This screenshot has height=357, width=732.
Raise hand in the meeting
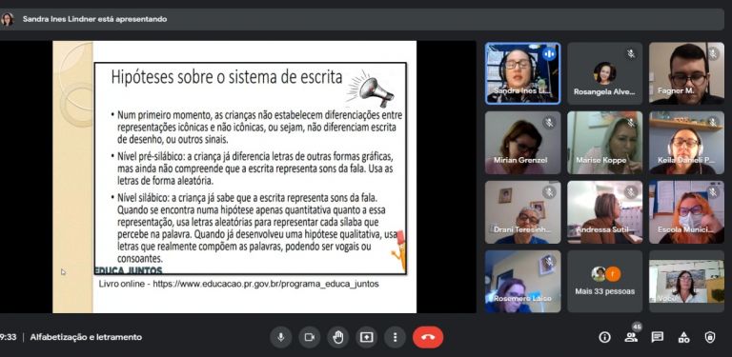(338, 337)
